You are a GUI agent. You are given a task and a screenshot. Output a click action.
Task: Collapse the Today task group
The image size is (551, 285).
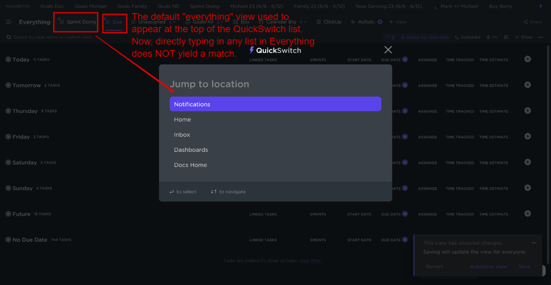click(x=8, y=59)
